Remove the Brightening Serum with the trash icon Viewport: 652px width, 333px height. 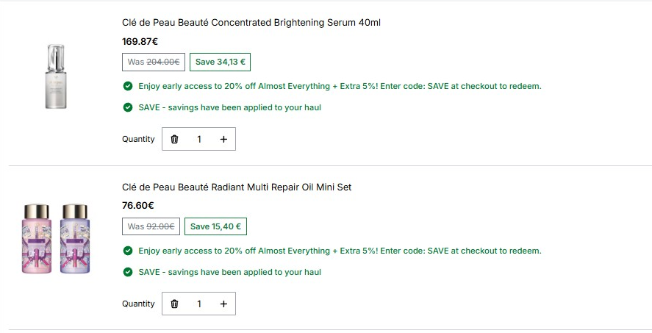tap(175, 139)
